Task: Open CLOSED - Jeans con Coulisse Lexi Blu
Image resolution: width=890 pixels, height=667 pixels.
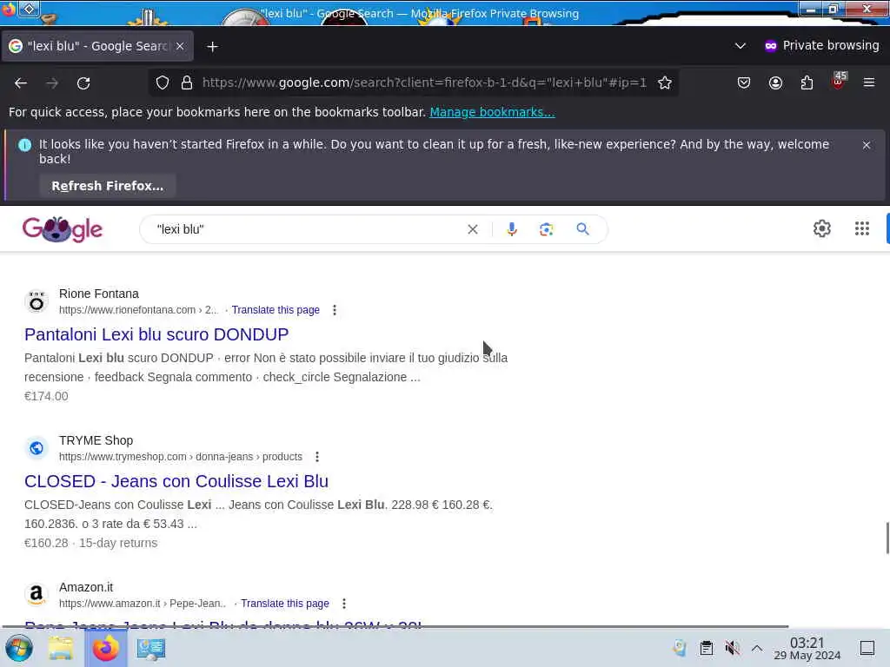Action: tap(176, 481)
